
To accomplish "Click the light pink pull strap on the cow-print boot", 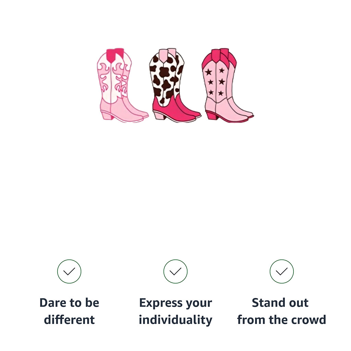I will tap(163, 55).
